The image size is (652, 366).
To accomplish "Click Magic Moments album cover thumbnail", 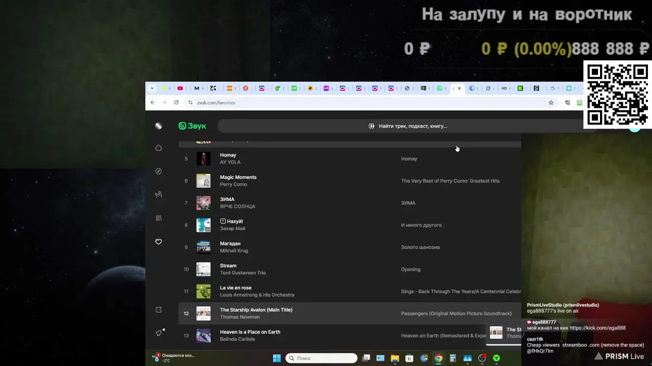I will tap(203, 181).
